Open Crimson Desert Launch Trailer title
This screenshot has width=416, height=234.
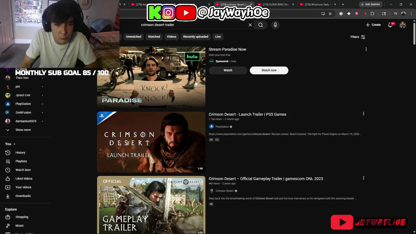click(x=247, y=114)
